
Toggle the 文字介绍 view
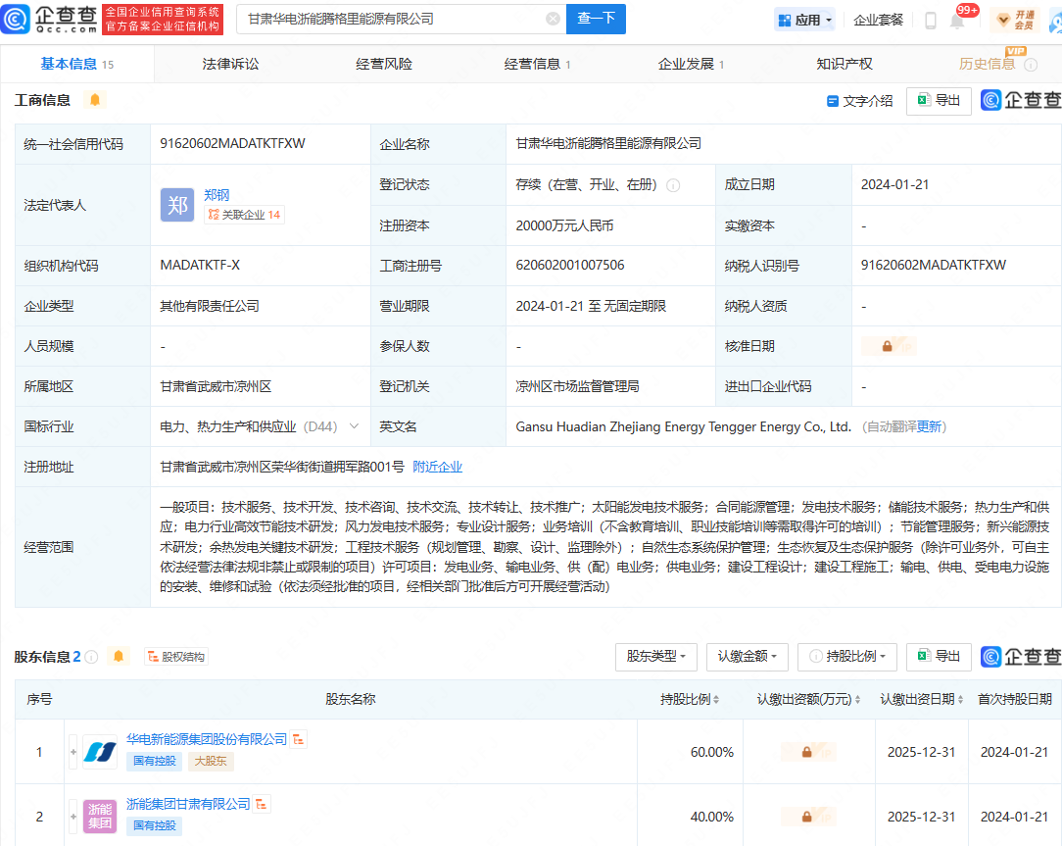click(859, 101)
